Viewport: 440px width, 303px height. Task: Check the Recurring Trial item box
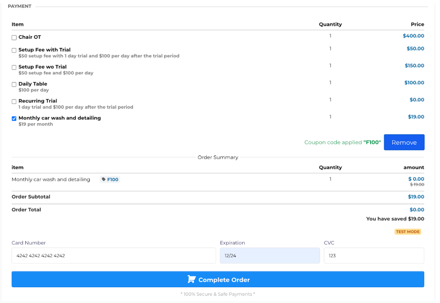click(14, 101)
